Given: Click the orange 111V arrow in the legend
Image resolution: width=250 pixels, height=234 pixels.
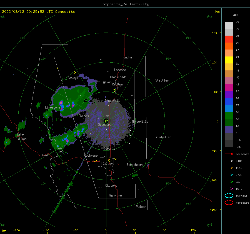Looking at the screenshot, I should tap(229, 168).
